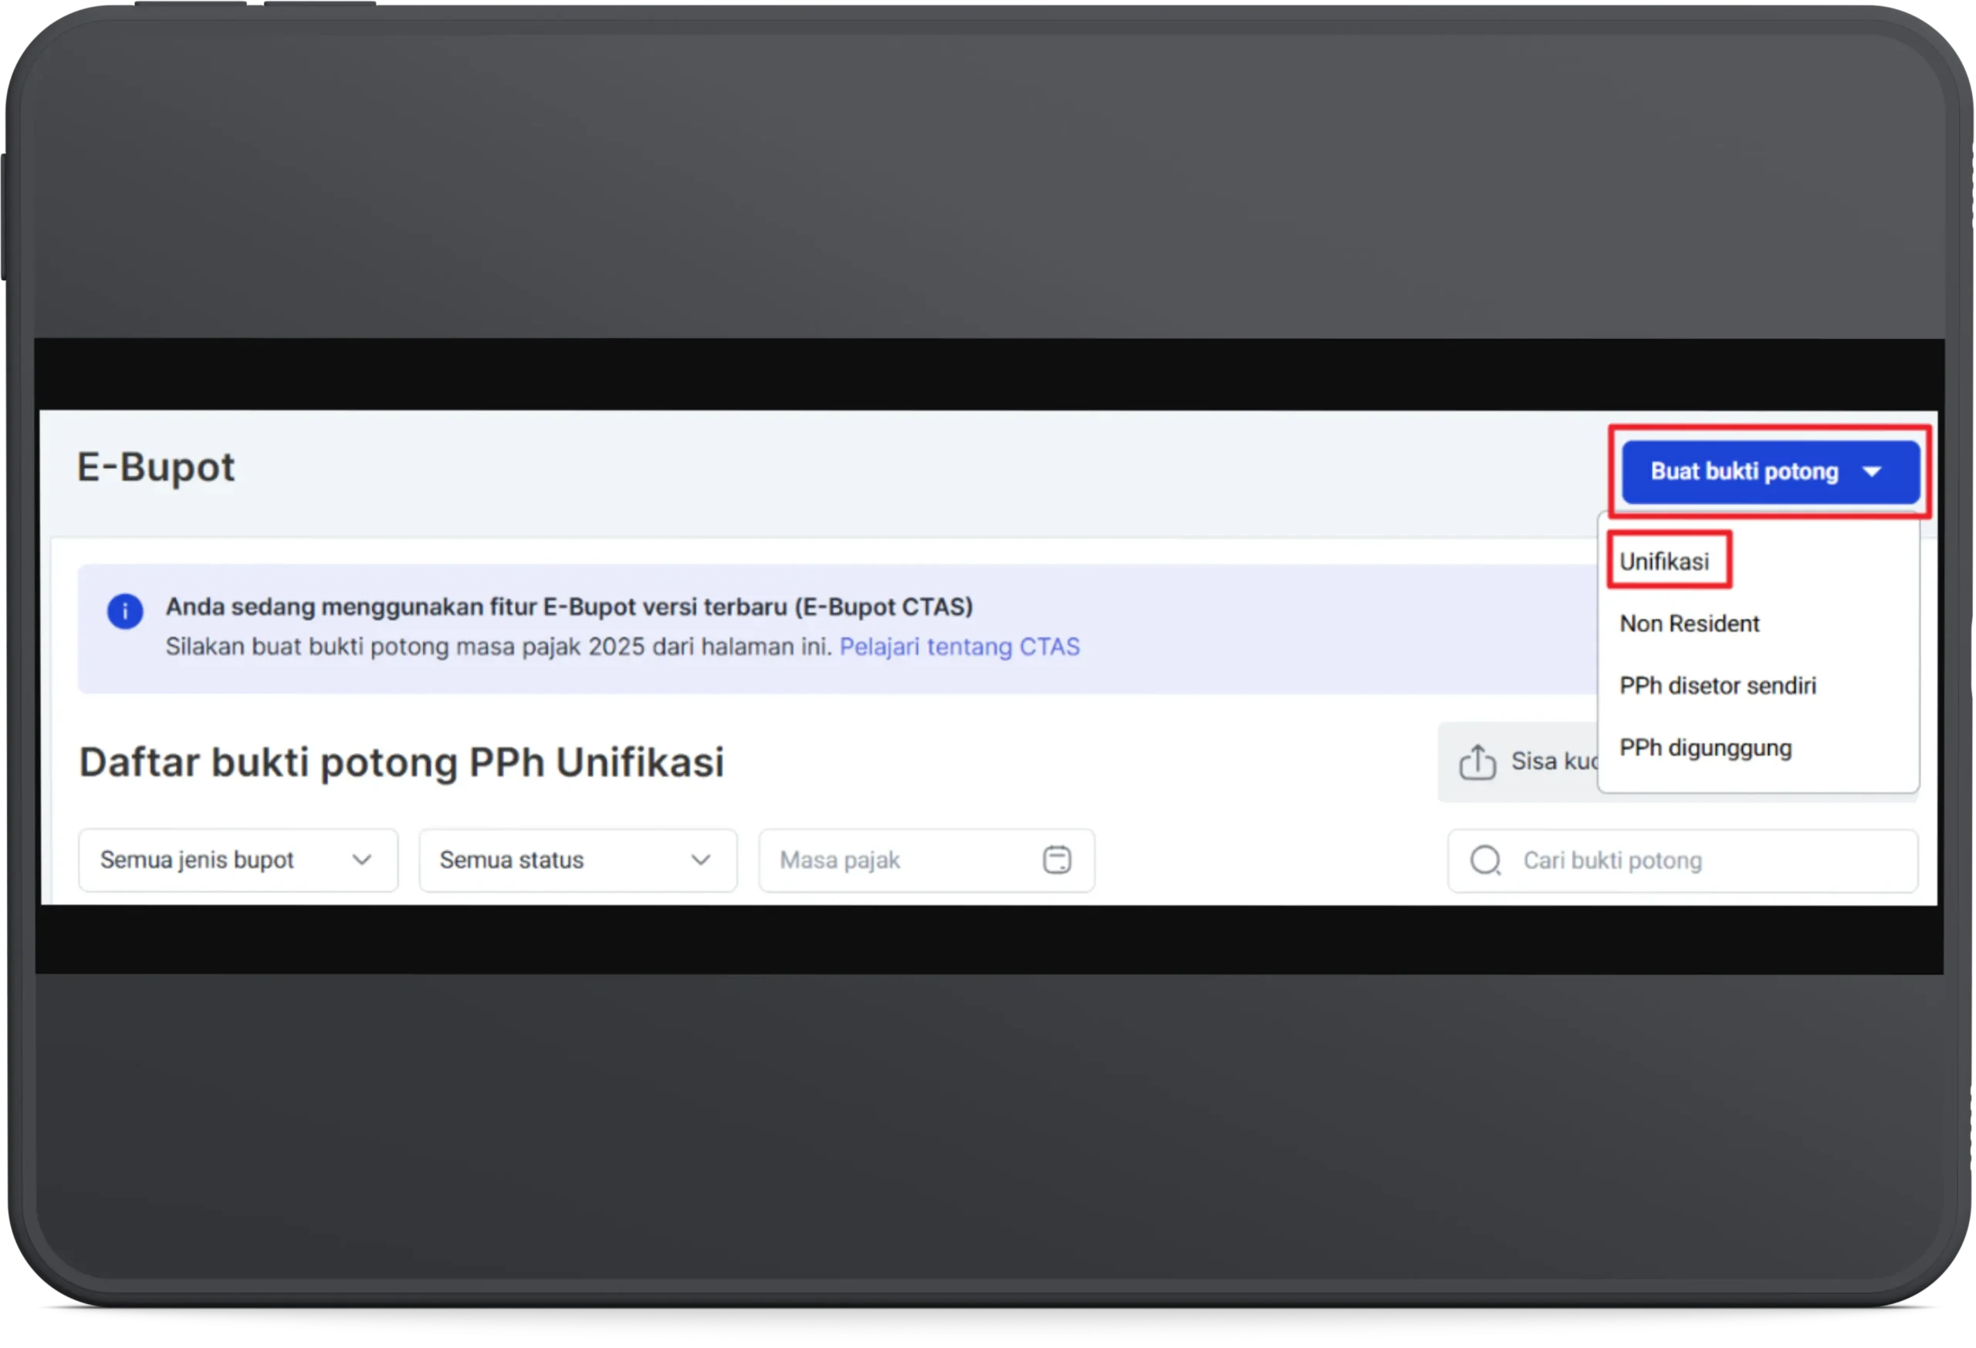The height and width of the screenshot is (1348, 1976).
Task: Click chevron arrow in Semua jenis bupot
Action: 361,860
